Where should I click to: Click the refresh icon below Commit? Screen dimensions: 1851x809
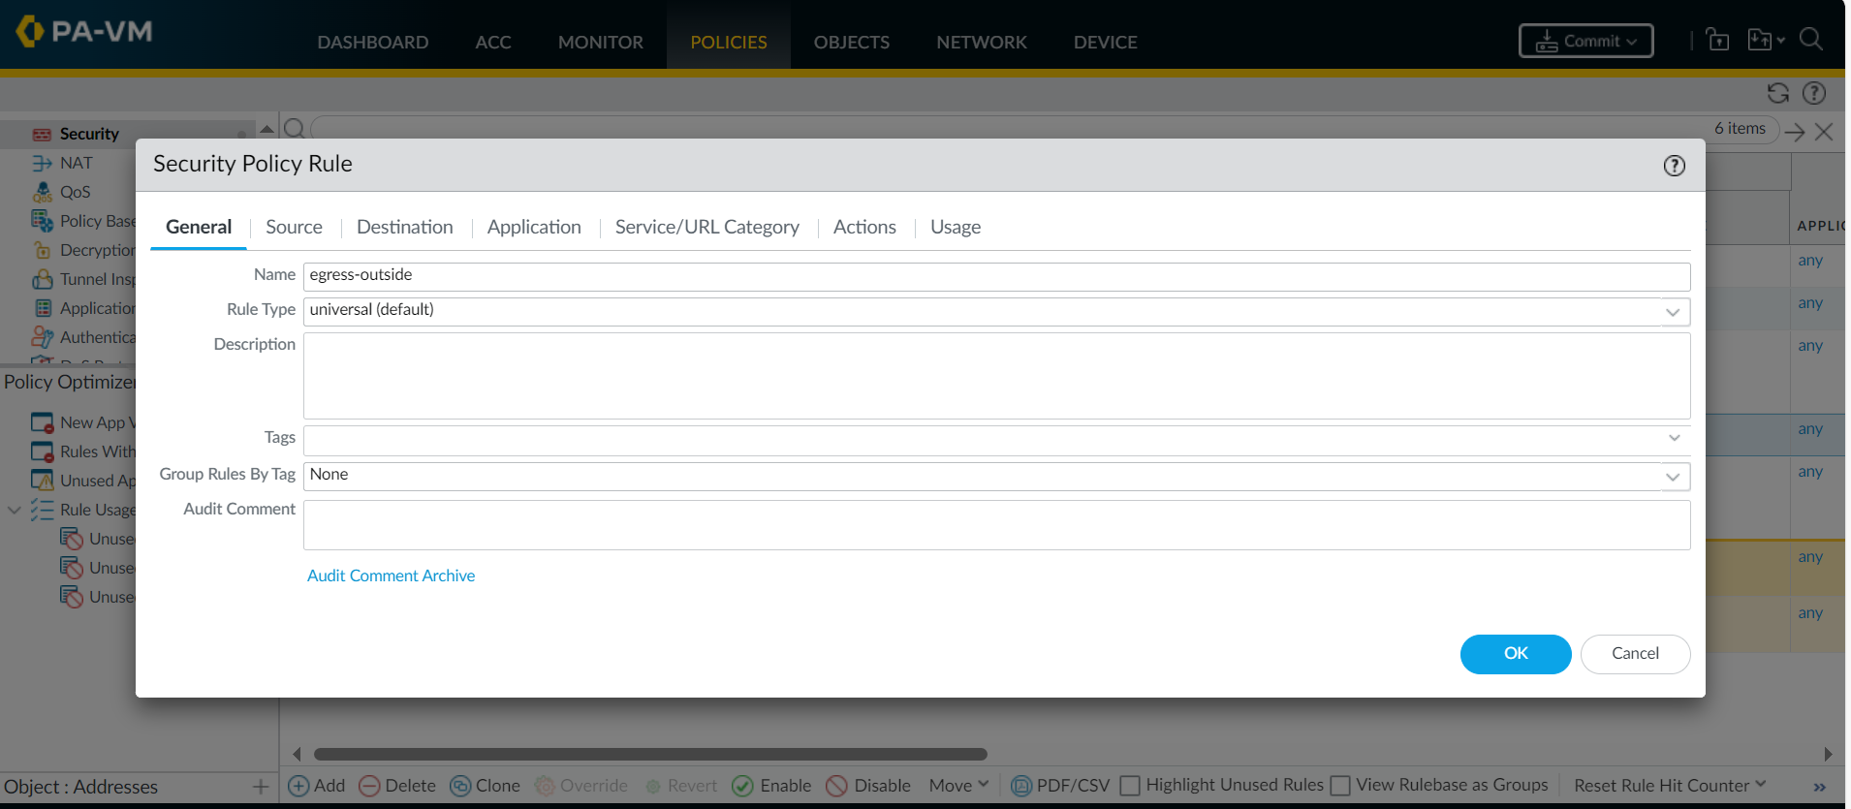tap(1777, 93)
